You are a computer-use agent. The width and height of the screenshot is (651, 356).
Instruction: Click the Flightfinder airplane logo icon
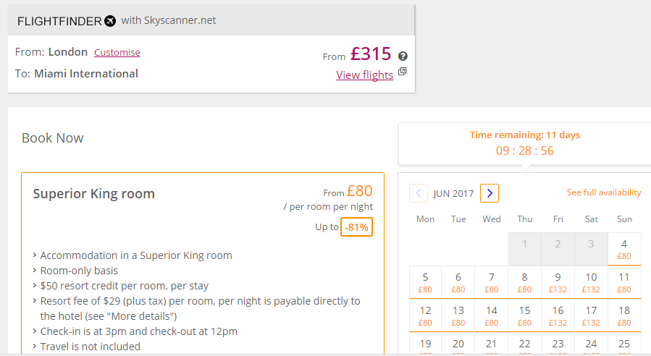point(110,21)
